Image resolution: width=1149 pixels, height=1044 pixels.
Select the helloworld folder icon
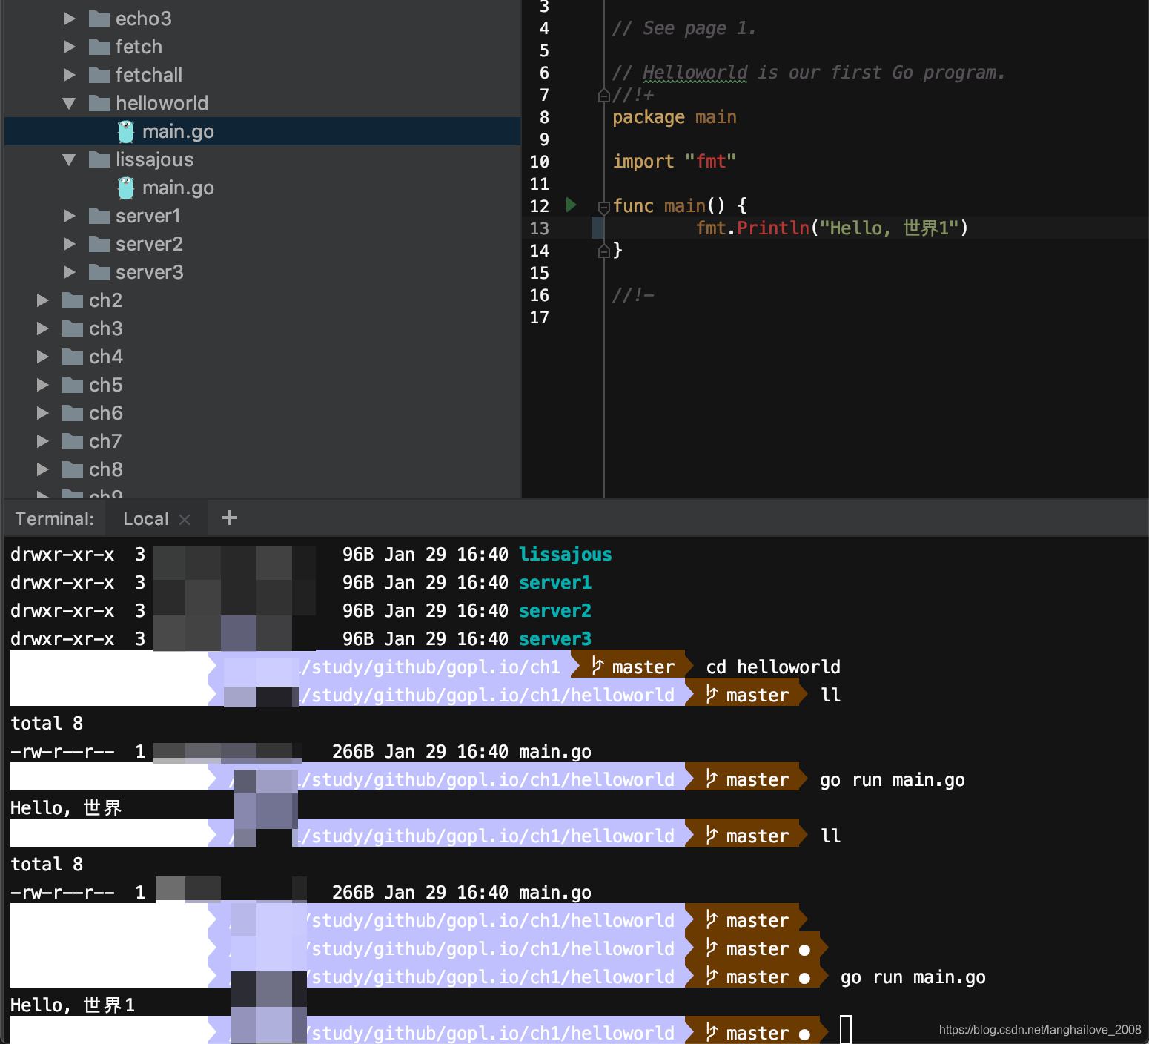coord(99,103)
